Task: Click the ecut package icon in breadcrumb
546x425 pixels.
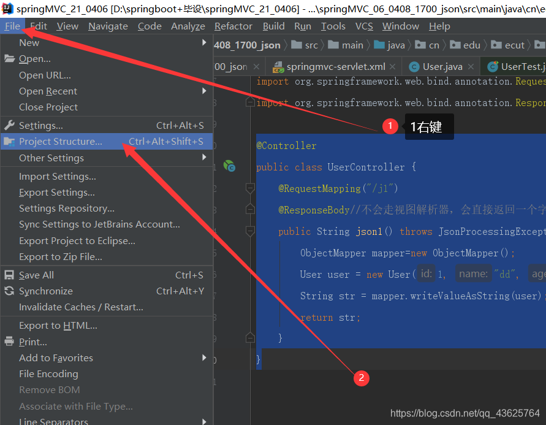Action: point(496,45)
